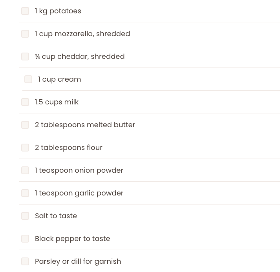Click the '2 tablespoons melted butter' text
The width and height of the screenshot is (280, 272).
[85, 125]
